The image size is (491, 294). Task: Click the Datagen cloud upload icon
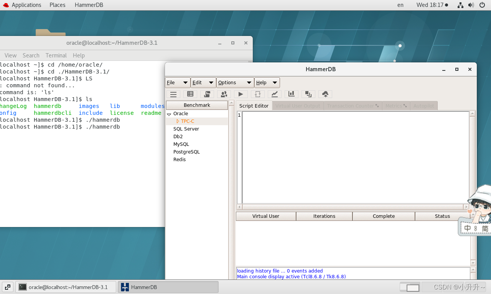coord(325,94)
